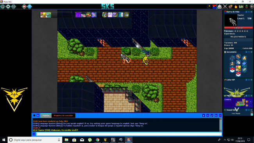Click the power logout icon in the top-left toolbar
This screenshot has height=143, width=254.
(3, 7)
